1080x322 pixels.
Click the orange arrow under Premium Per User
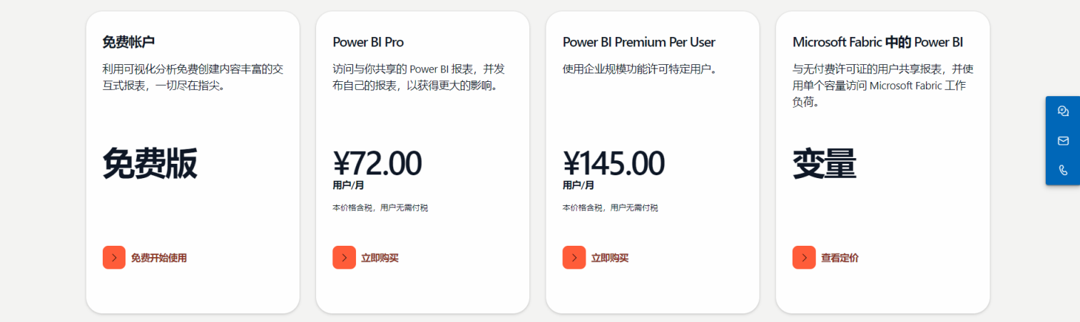(574, 257)
